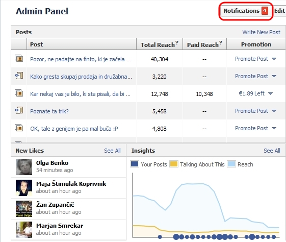
Task: Click the Total Reach help question mark
Action: (x=176, y=42)
